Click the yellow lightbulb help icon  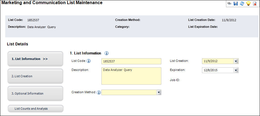pyautogui.click(x=248, y=4)
